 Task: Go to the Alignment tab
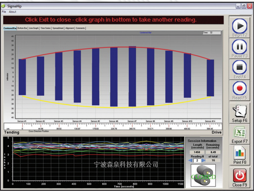[x=70, y=28]
